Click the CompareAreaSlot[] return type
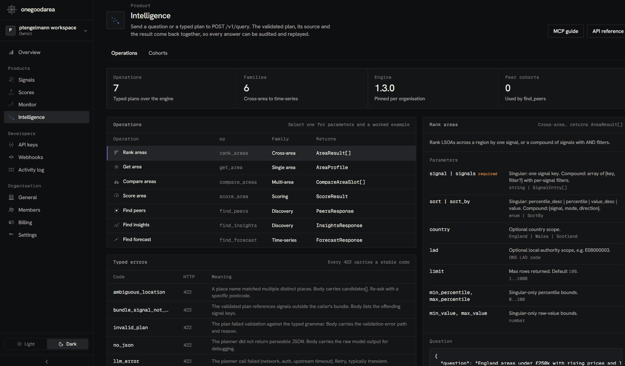Image resolution: width=625 pixels, height=366 pixels. pyautogui.click(x=341, y=182)
